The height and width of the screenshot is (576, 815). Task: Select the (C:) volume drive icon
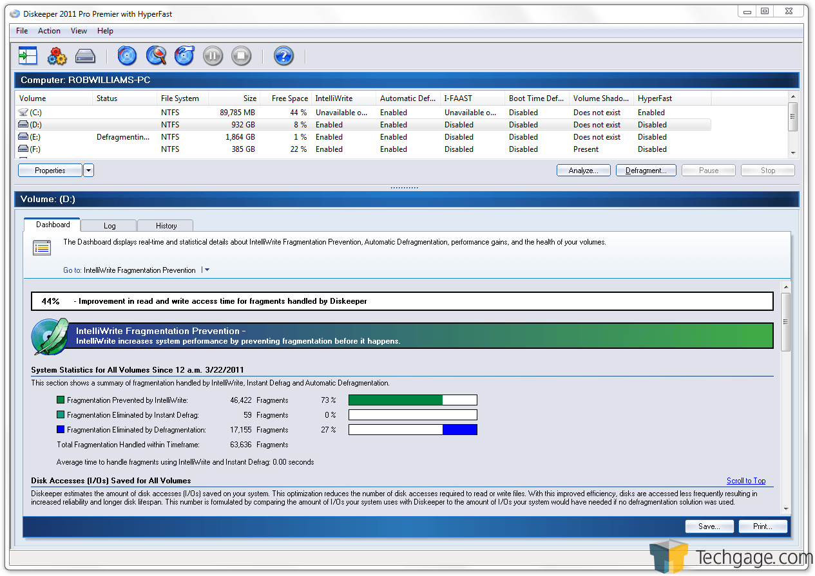(23, 113)
